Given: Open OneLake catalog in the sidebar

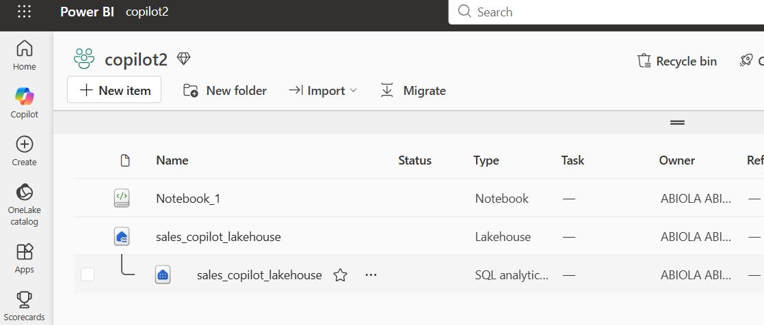Looking at the screenshot, I should tap(25, 205).
